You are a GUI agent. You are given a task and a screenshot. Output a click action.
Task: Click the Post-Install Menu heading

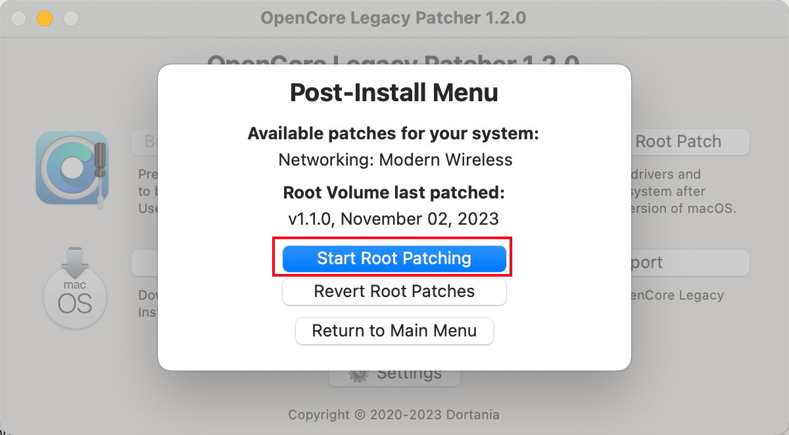394,93
